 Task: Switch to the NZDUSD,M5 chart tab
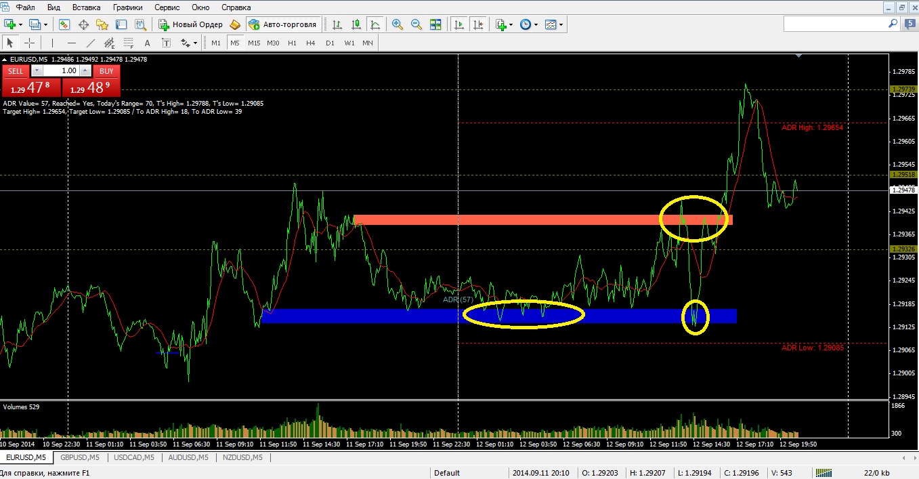(x=242, y=457)
